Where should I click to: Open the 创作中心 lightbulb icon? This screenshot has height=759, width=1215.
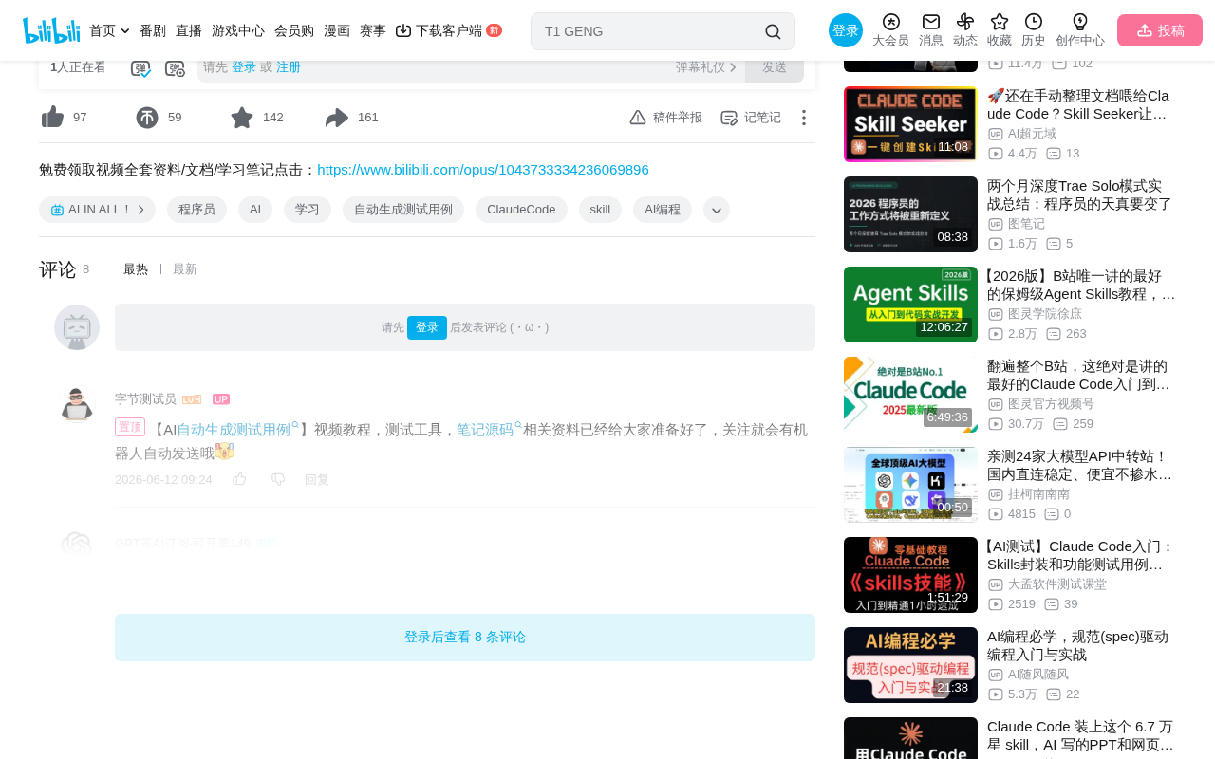[x=1080, y=22]
